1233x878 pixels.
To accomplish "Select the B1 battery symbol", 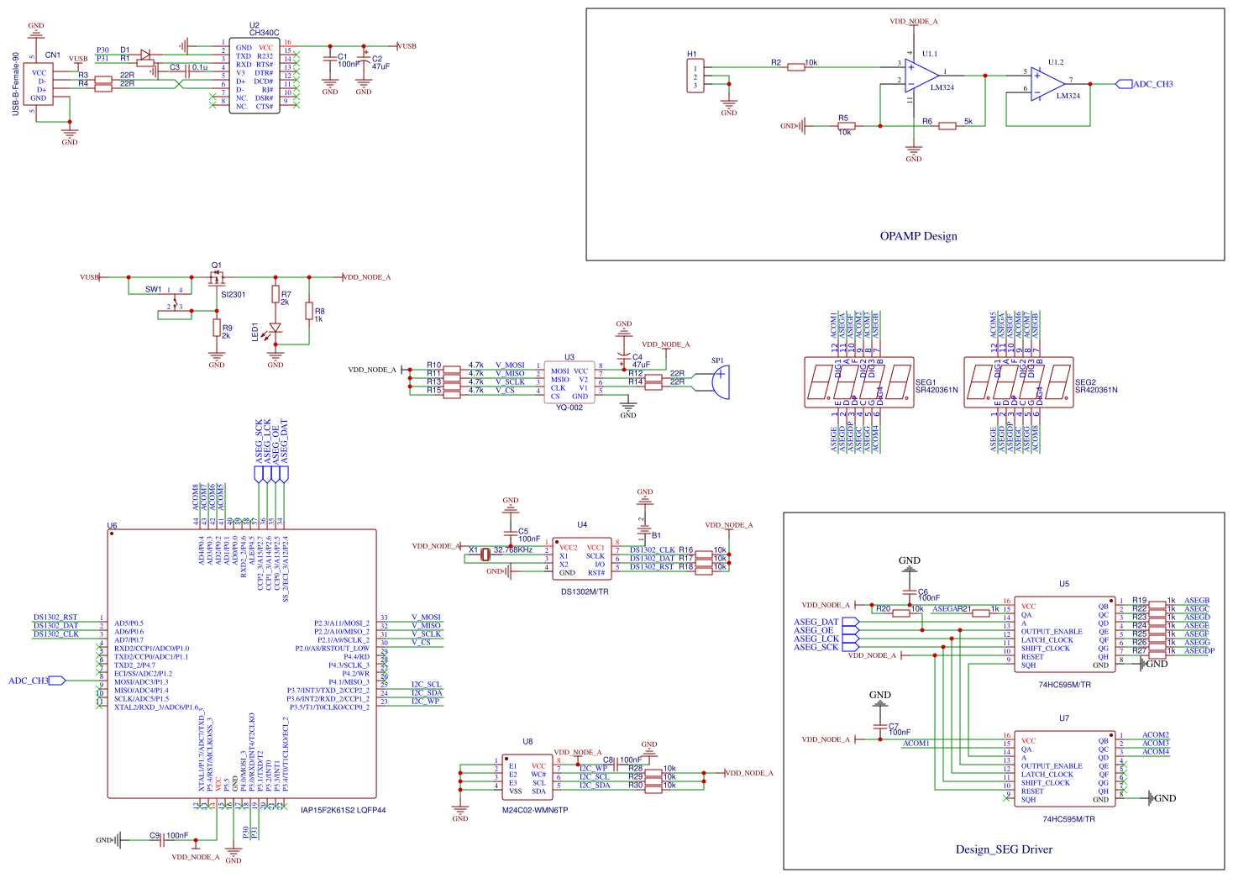I will (645, 530).
